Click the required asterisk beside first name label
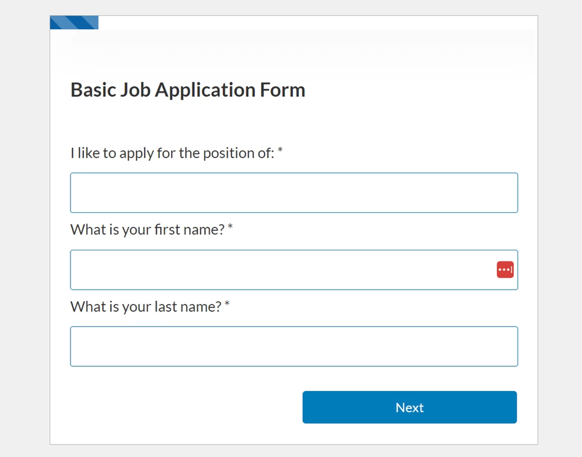 tap(230, 228)
